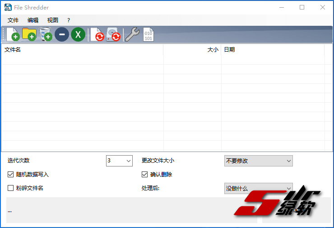The height and width of the screenshot is (228, 334).
Task: Toggle the 随机数据写入 checkbox
Action: [11, 174]
